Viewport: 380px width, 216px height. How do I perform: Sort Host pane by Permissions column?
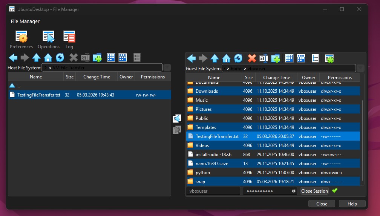153,77
